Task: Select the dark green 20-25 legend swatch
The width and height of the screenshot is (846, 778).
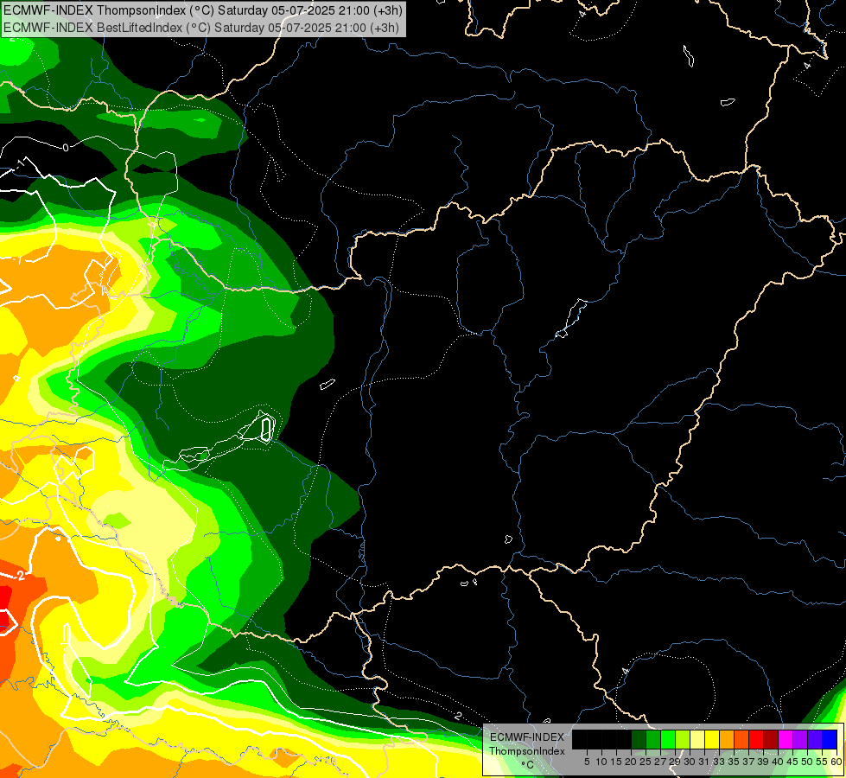Action: click(639, 739)
